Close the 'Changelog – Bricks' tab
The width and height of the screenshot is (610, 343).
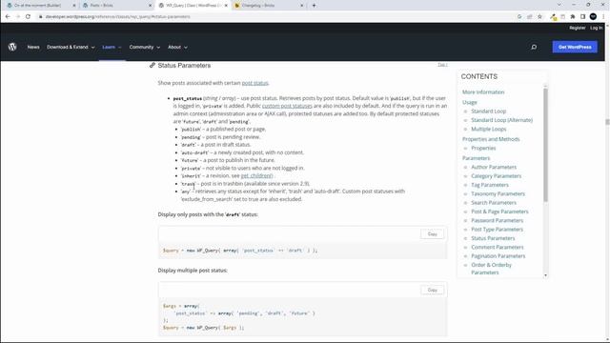pos(301,6)
